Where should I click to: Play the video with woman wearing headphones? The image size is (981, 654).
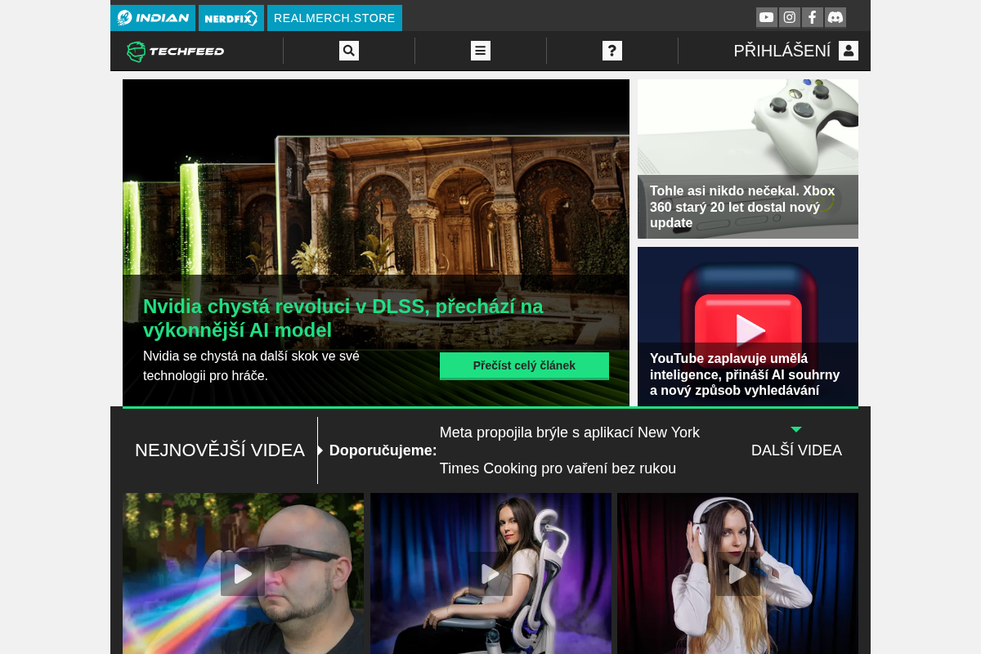[x=737, y=574]
